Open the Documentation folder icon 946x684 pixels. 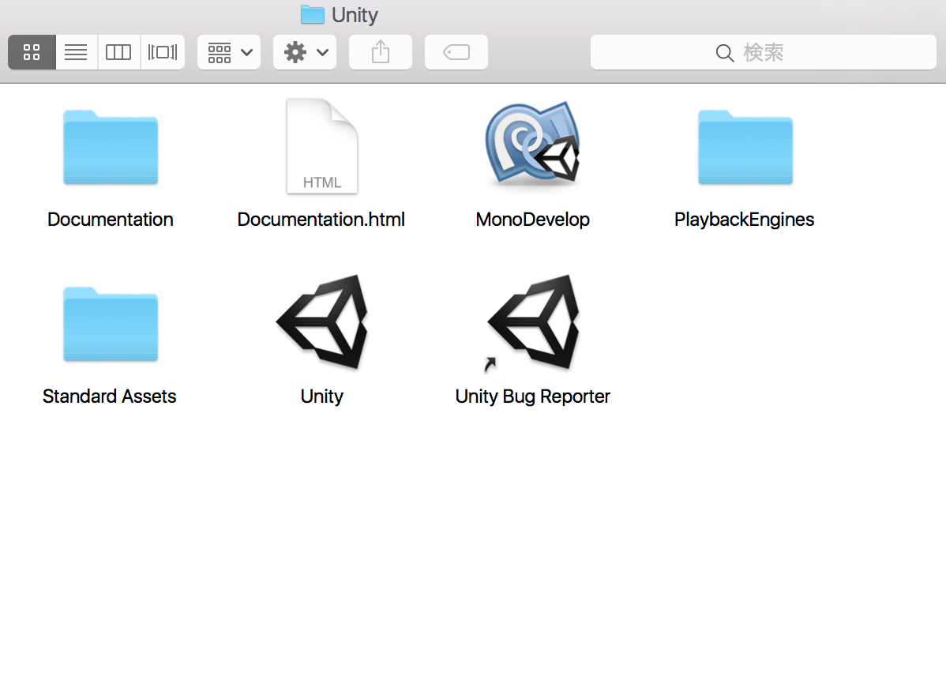click(x=111, y=147)
